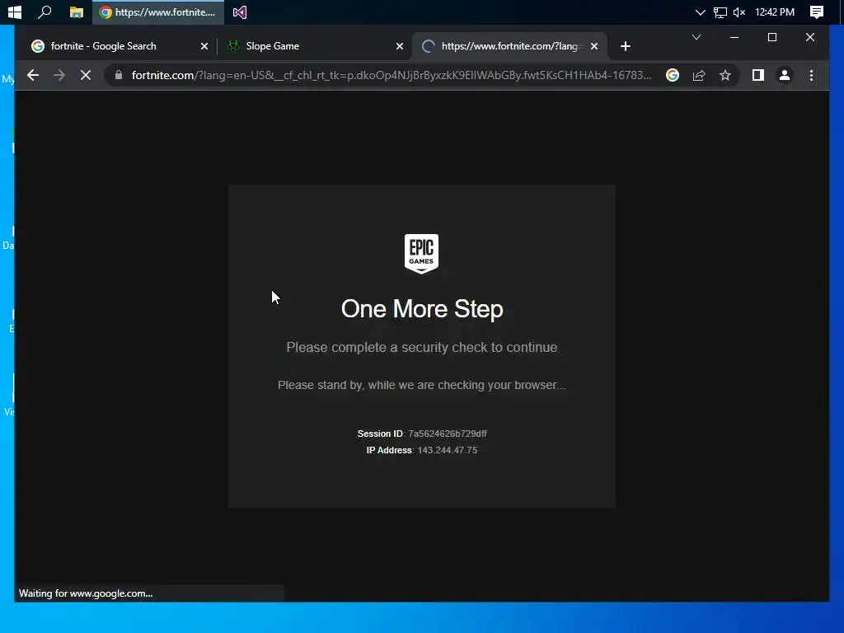Open the Chrome three-dot menu
844x633 pixels.
811,75
